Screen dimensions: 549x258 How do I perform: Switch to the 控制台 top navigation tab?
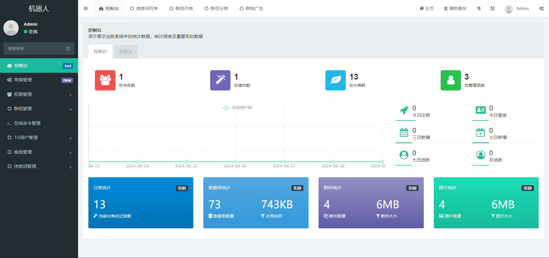(109, 9)
